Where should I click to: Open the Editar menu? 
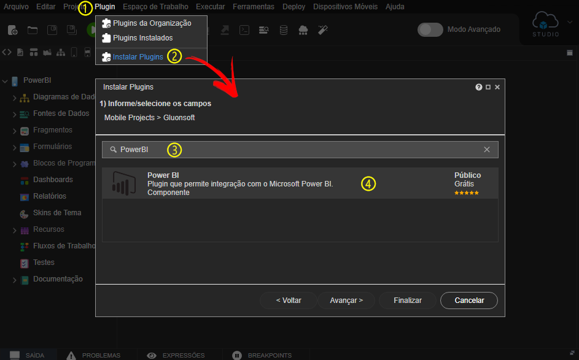coord(46,7)
